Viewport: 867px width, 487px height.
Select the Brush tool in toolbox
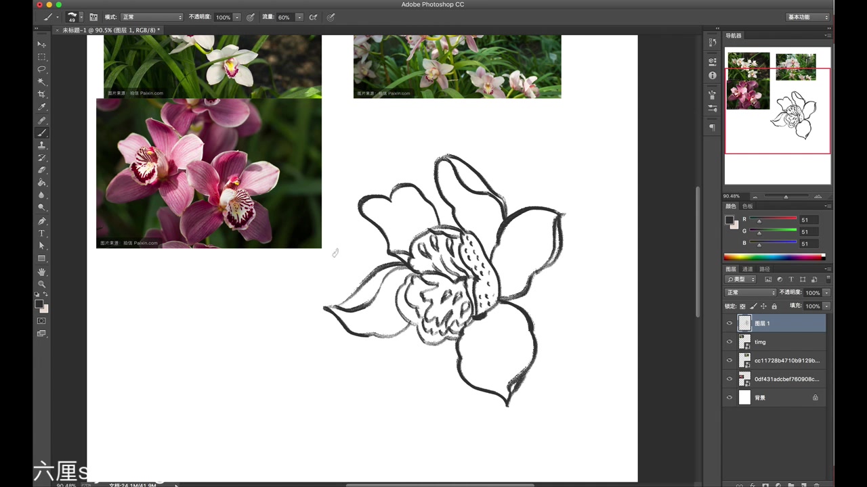pyautogui.click(x=41, y=133)
